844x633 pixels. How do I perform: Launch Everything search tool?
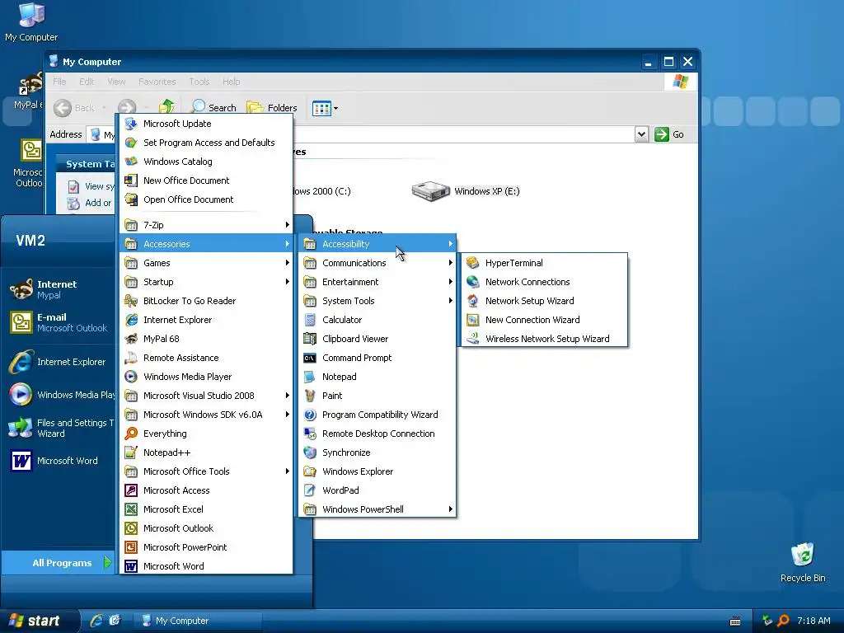(x=206, y=434)
